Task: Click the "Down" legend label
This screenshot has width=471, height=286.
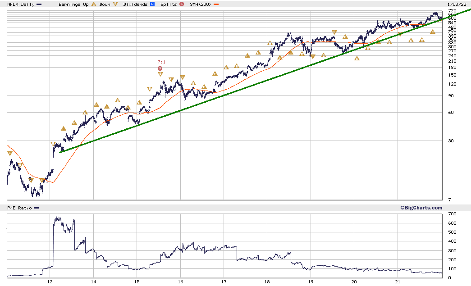Action: [x=105, y=4]
